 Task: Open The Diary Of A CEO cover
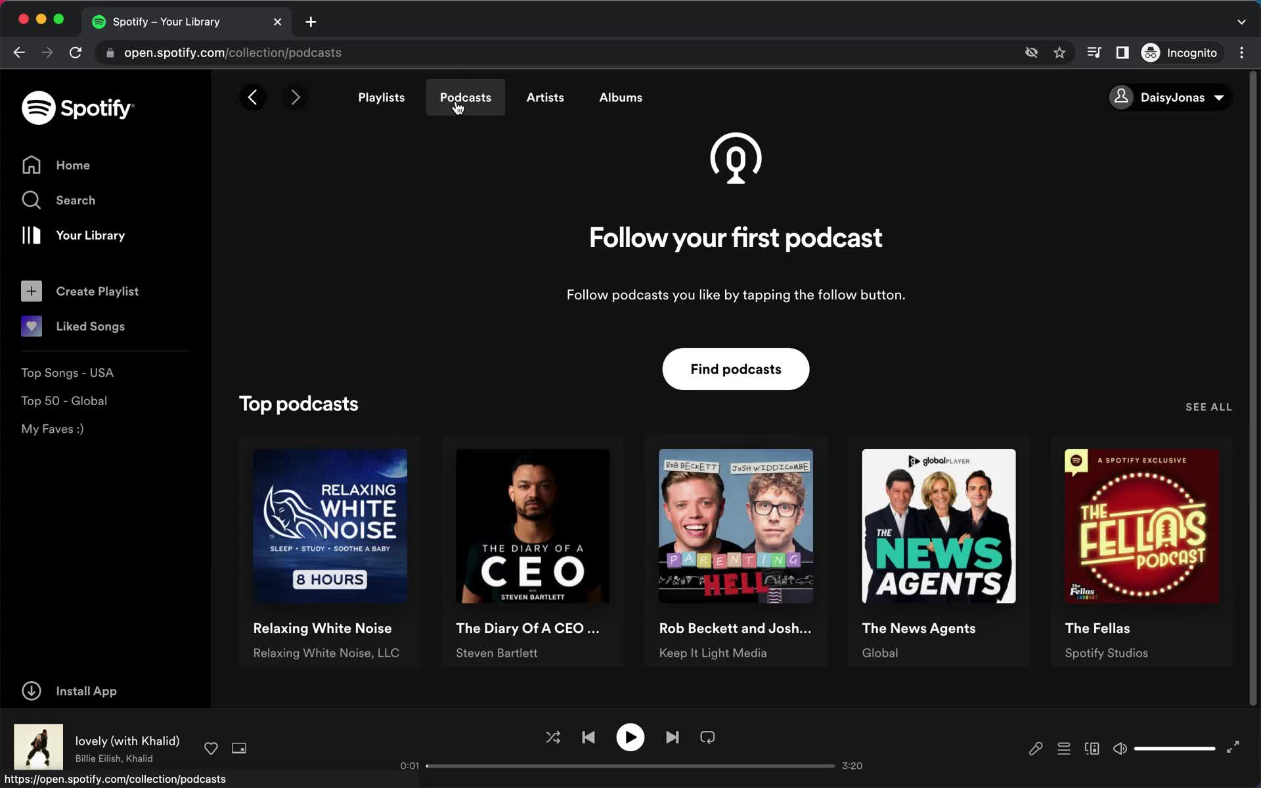click(x=533, y=526)
